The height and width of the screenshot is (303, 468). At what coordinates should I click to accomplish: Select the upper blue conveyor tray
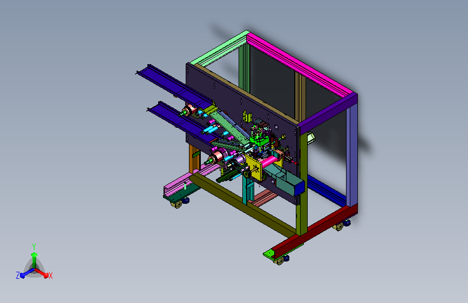176,86
